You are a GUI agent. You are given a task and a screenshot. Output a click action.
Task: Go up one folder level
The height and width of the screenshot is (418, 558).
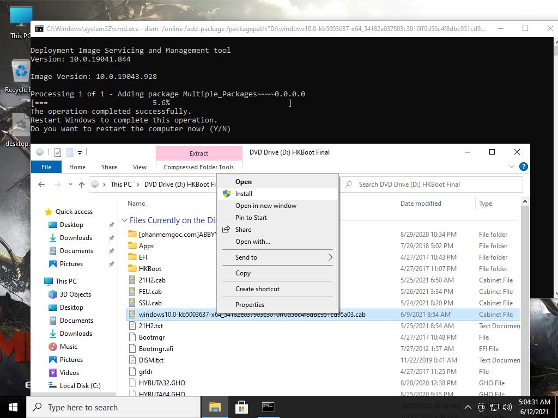tap(82, 185)
